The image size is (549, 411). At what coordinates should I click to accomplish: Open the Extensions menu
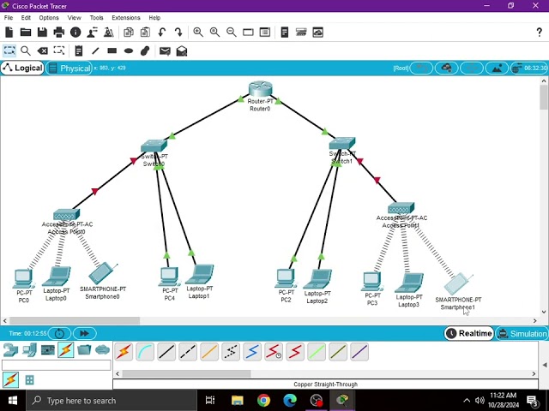(x=126, y=17)
